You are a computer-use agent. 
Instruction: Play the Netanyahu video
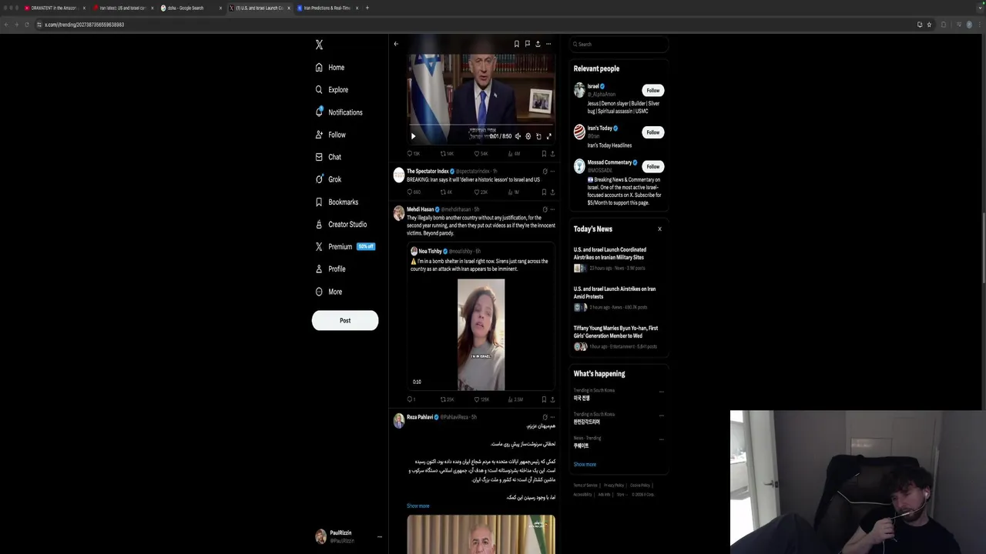[413, 136]
